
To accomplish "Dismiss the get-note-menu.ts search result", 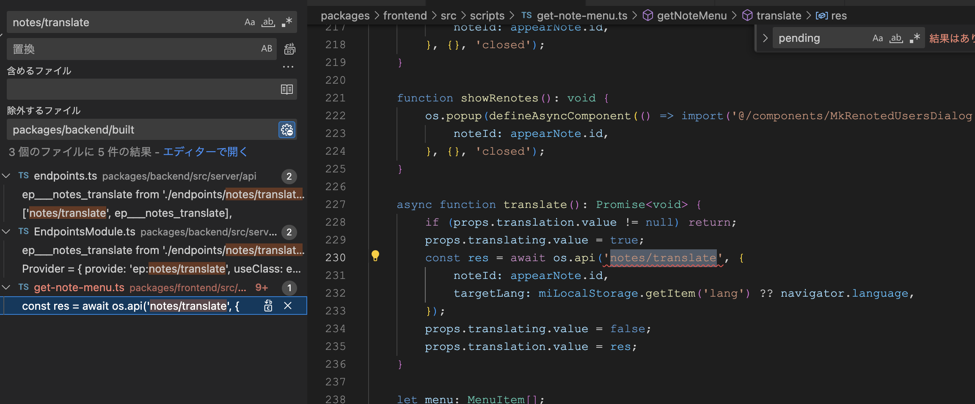I will coord(288,306).
